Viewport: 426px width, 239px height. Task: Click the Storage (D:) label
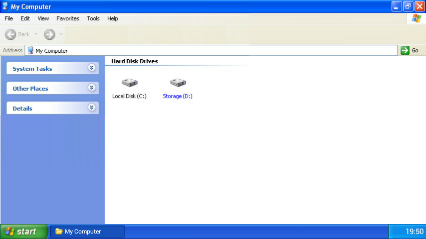[x=178, y=96]
